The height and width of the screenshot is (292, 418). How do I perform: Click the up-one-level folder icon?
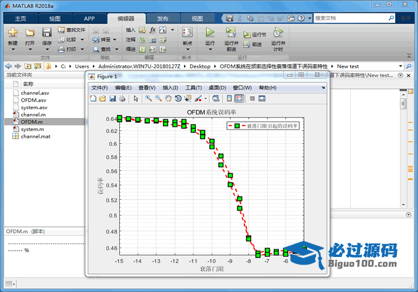point(27,66)
